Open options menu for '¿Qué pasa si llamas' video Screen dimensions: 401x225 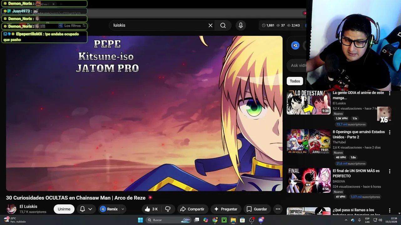coord(390,210)
